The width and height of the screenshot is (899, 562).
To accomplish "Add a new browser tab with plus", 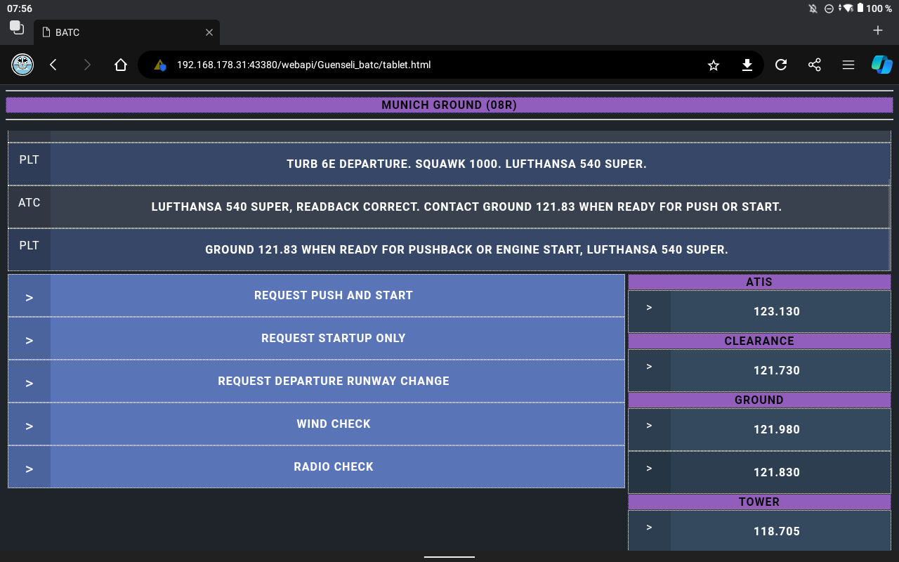I will [878, 30].
